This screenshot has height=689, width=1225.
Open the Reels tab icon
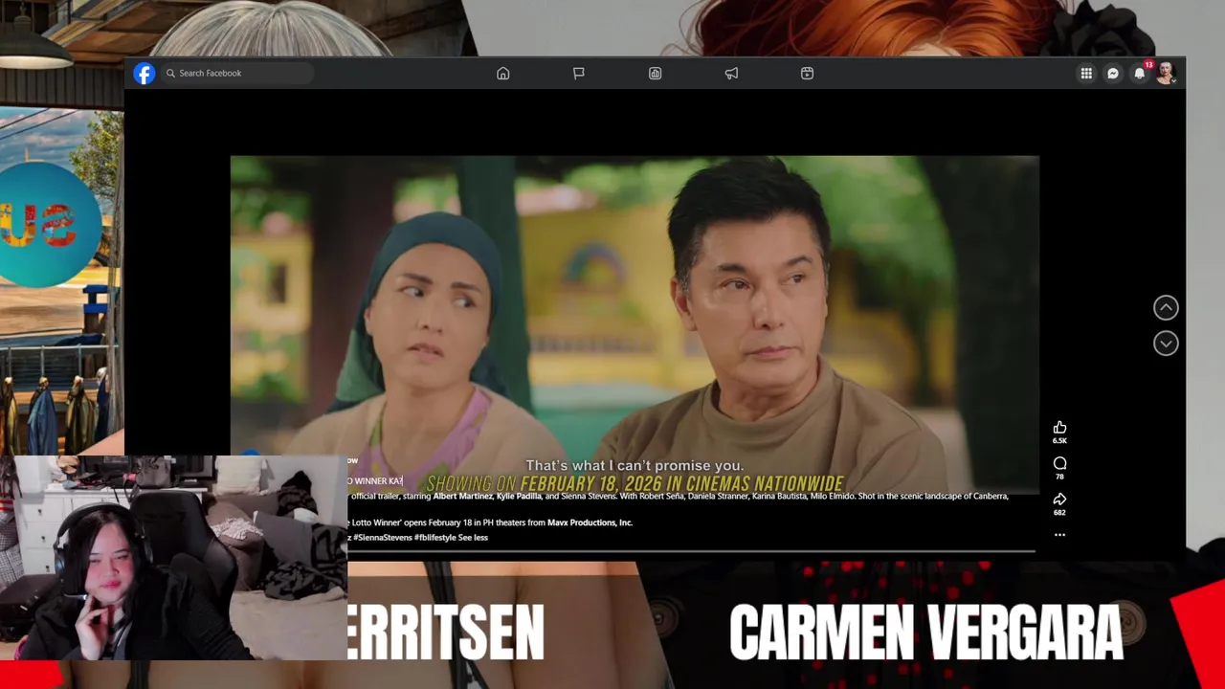click(808, 73)
